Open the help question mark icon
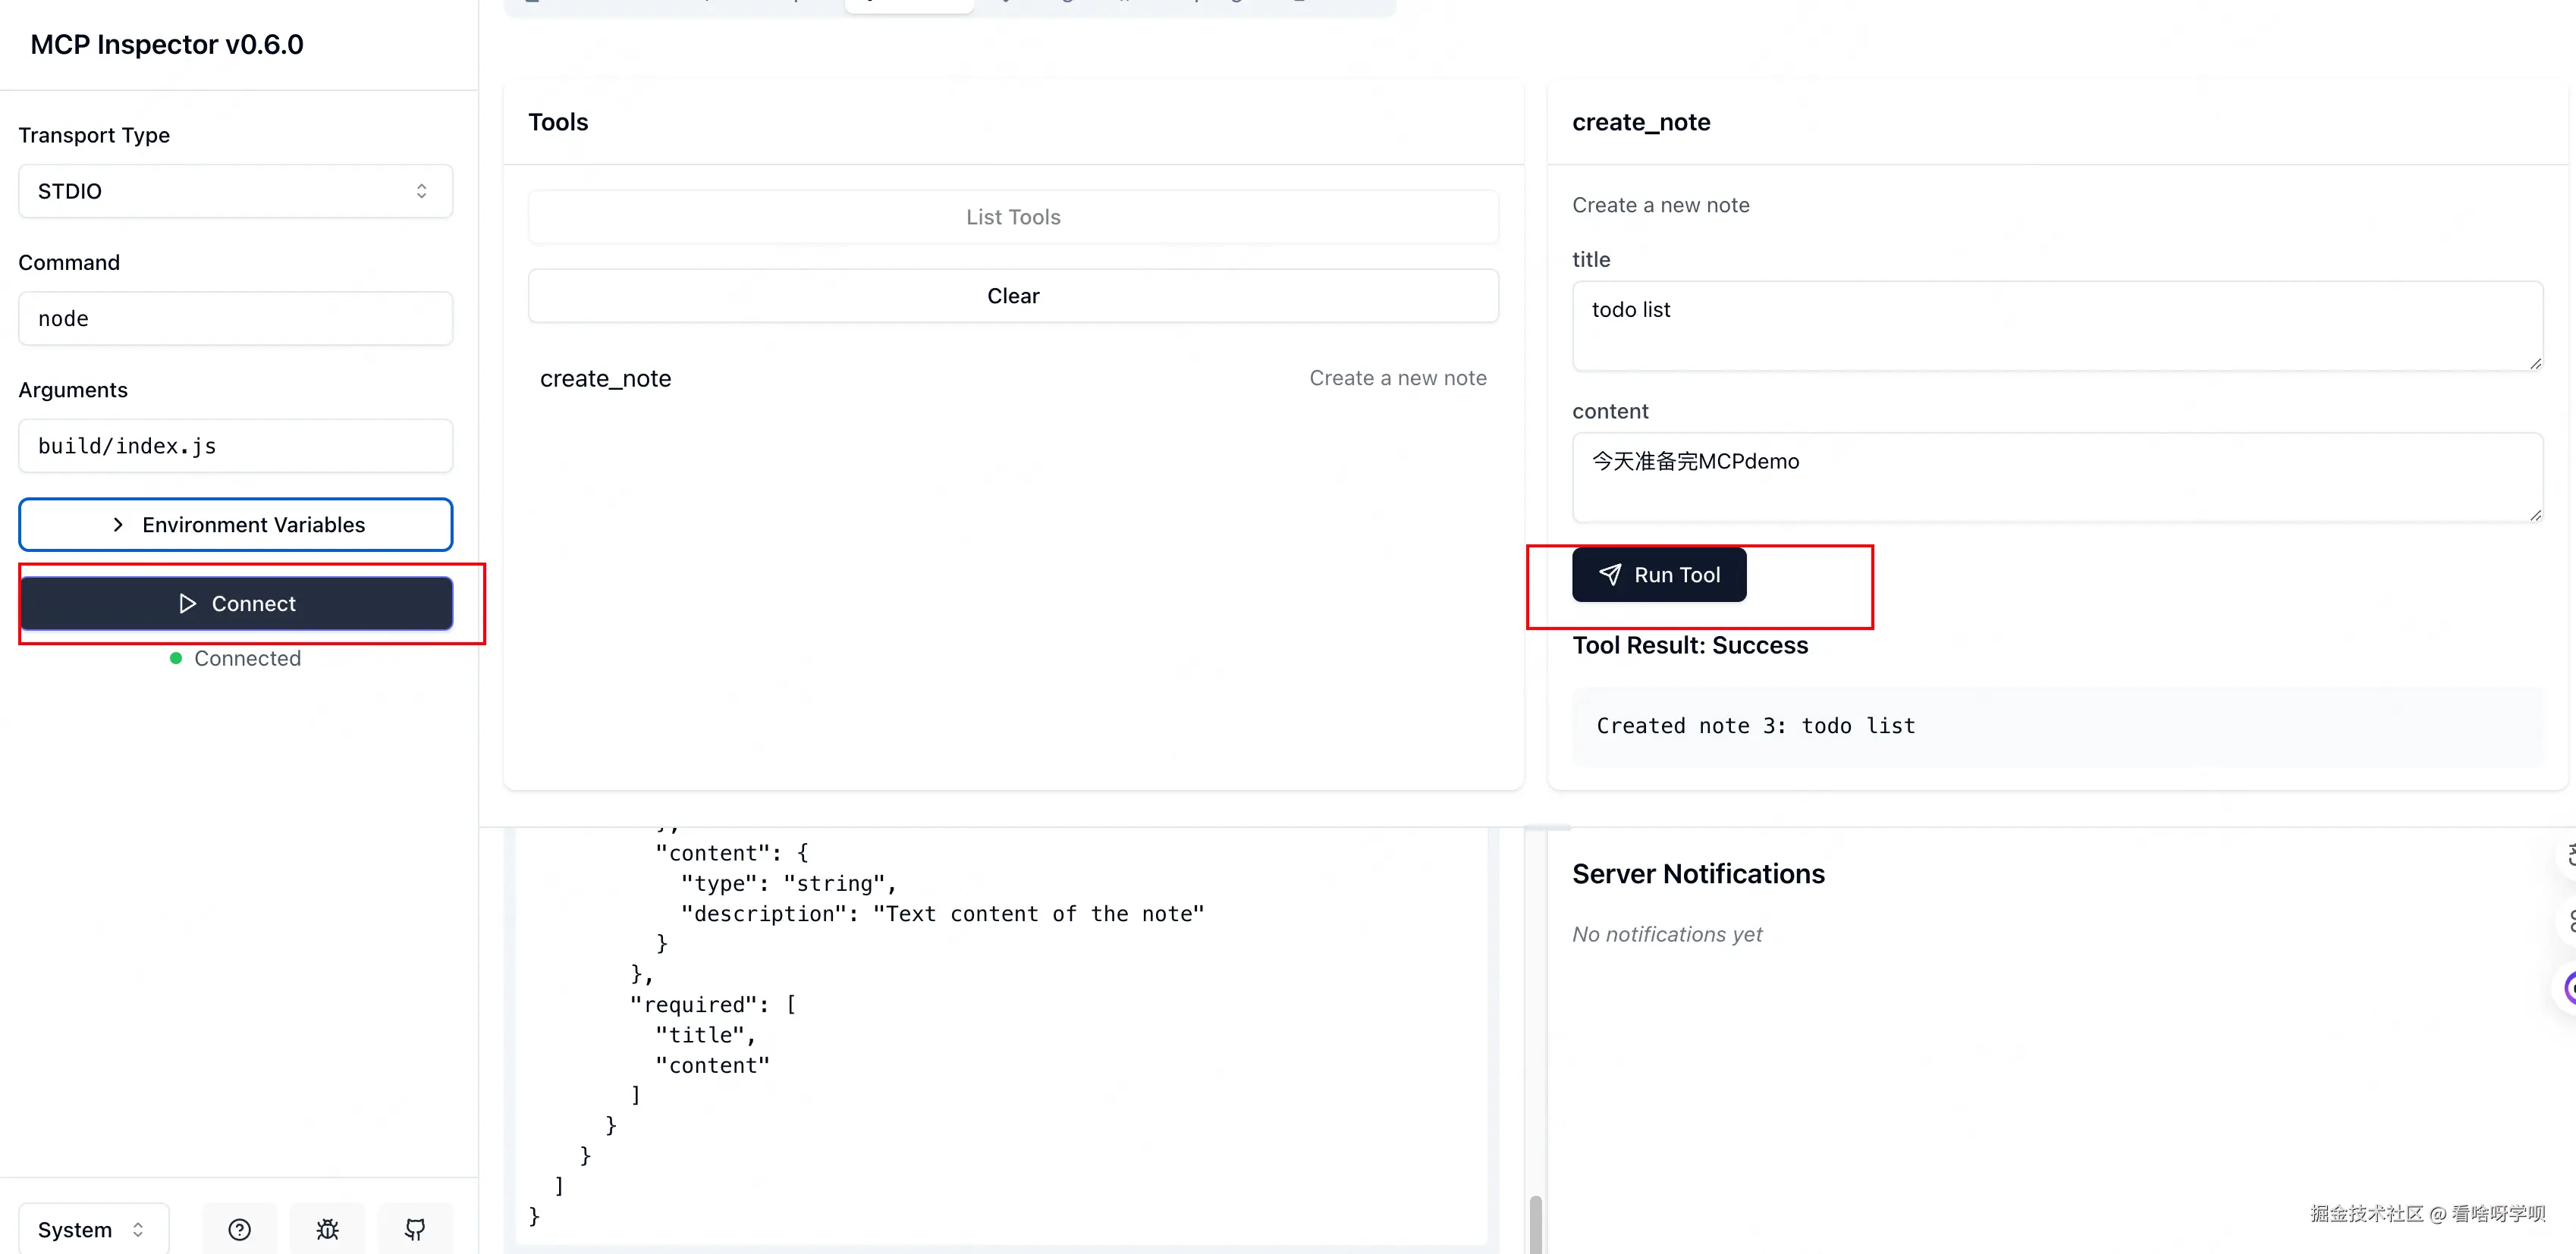This screenshot has height=1254, width=2576. tap(239, 1229)
